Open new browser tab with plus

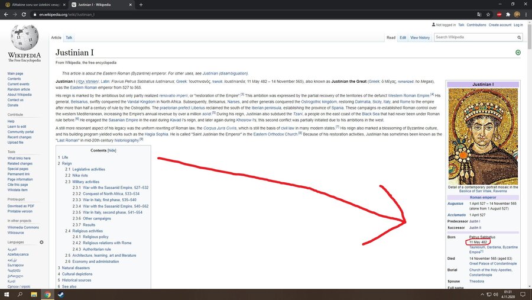coord(141,5)
